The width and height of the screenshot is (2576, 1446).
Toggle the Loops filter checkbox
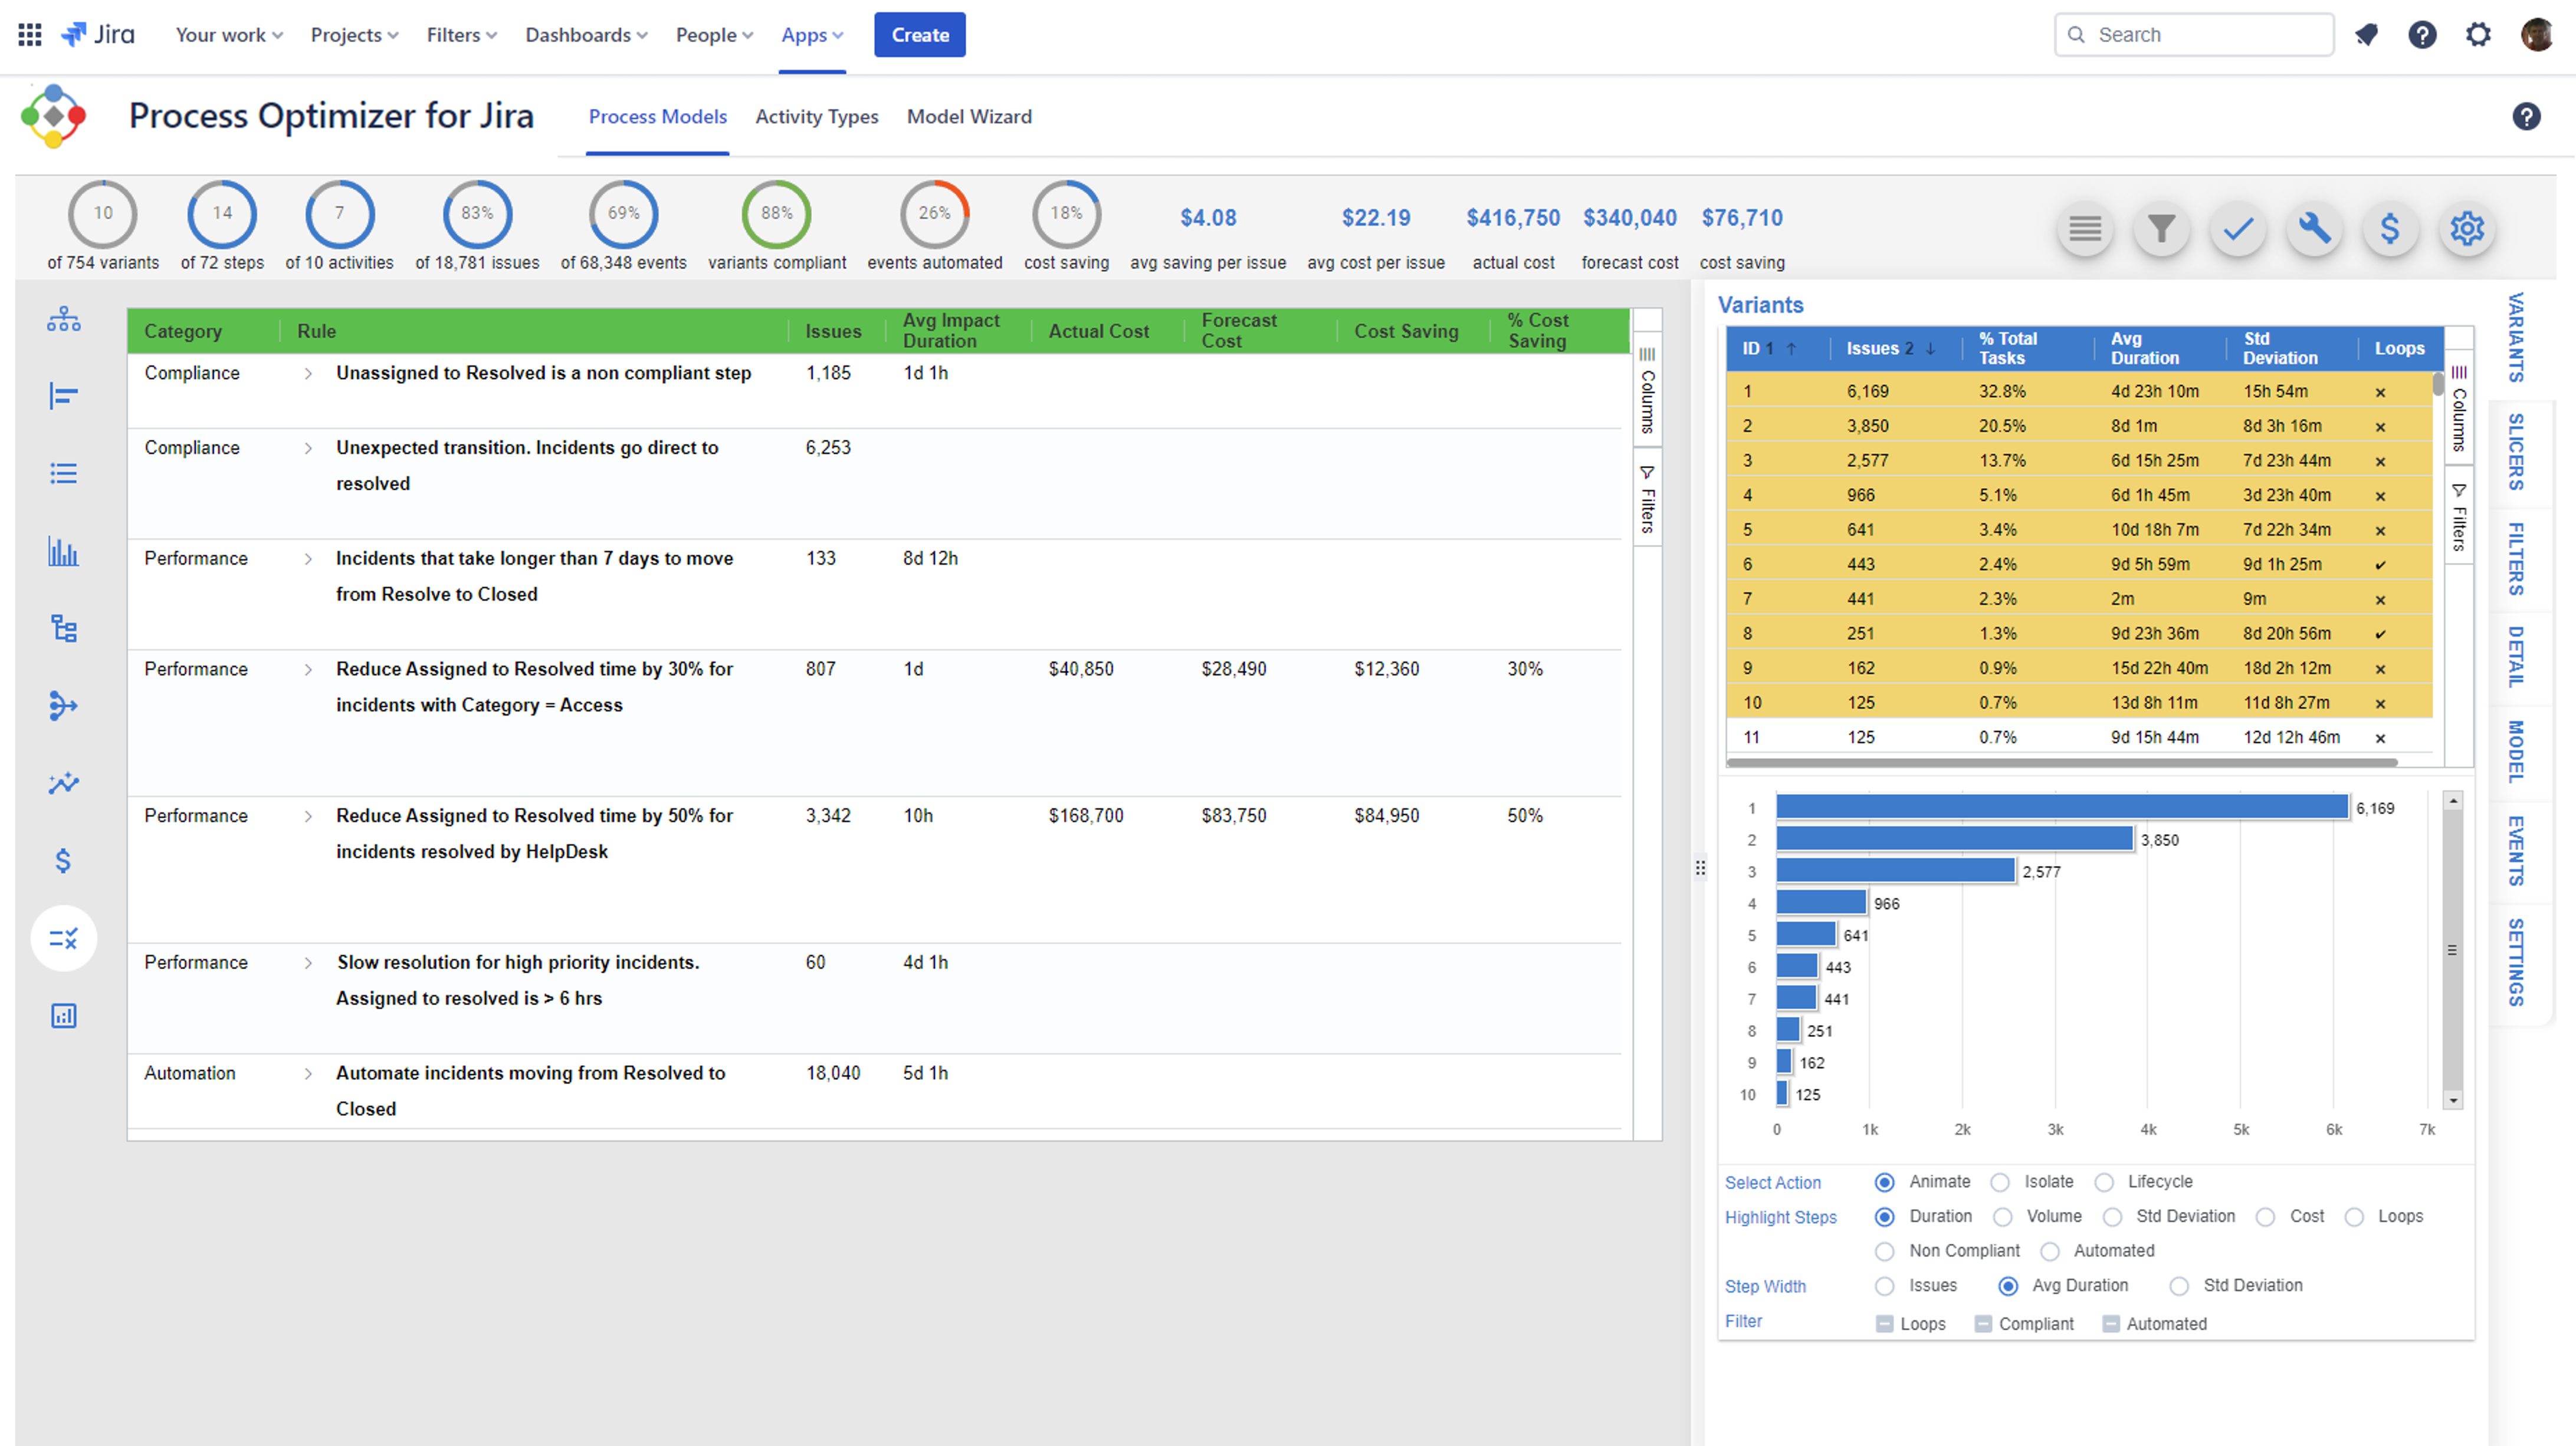[1885, 1324]
